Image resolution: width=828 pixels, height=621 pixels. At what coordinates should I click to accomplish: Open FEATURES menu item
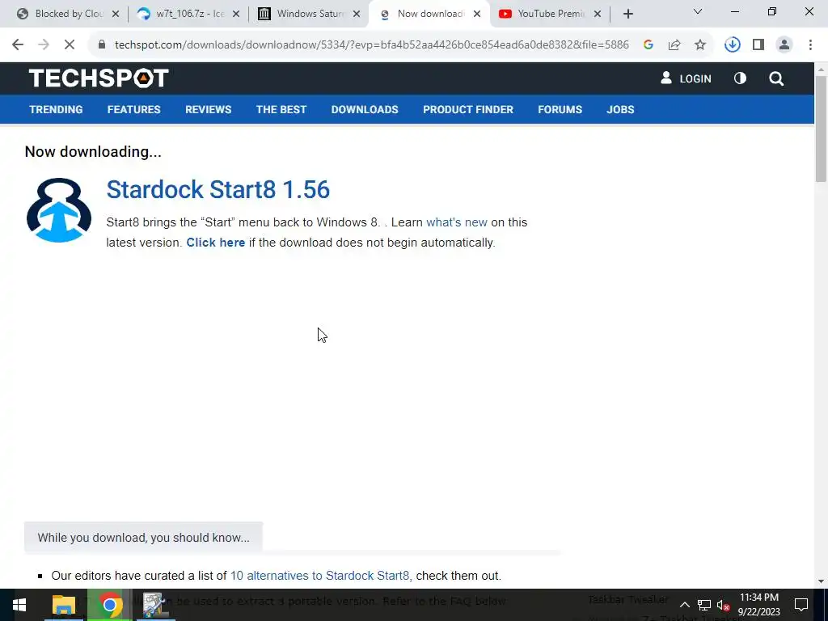tap(133, 109)
